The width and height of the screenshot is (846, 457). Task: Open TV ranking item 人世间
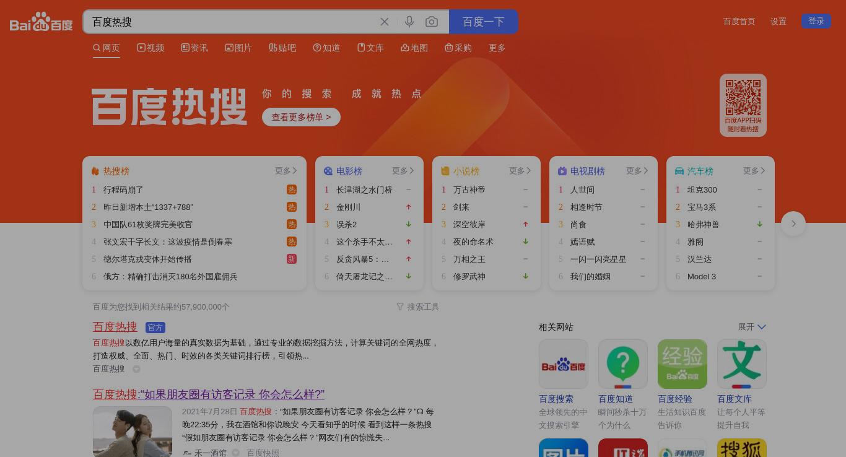[582, 189]
